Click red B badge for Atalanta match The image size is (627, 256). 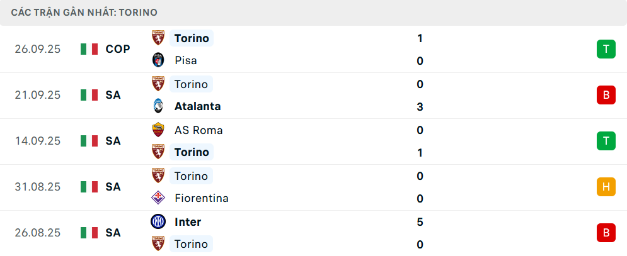606,95
